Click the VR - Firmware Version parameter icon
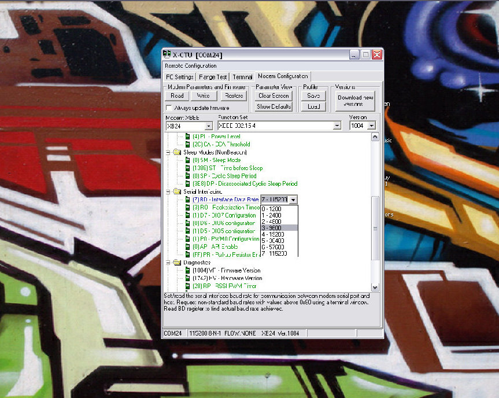499x398 pixels. (x=189, y=270)
